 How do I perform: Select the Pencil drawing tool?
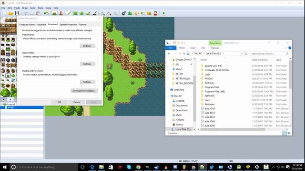(69, 13)
